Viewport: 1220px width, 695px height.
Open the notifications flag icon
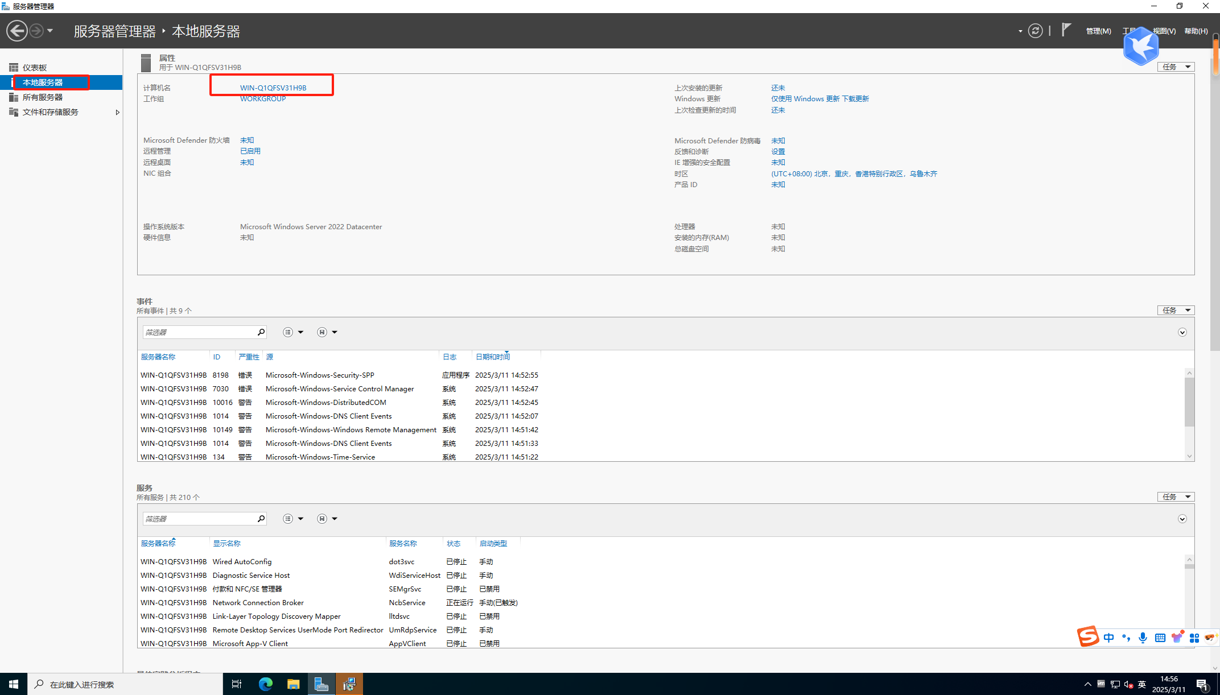(1066, 30)
